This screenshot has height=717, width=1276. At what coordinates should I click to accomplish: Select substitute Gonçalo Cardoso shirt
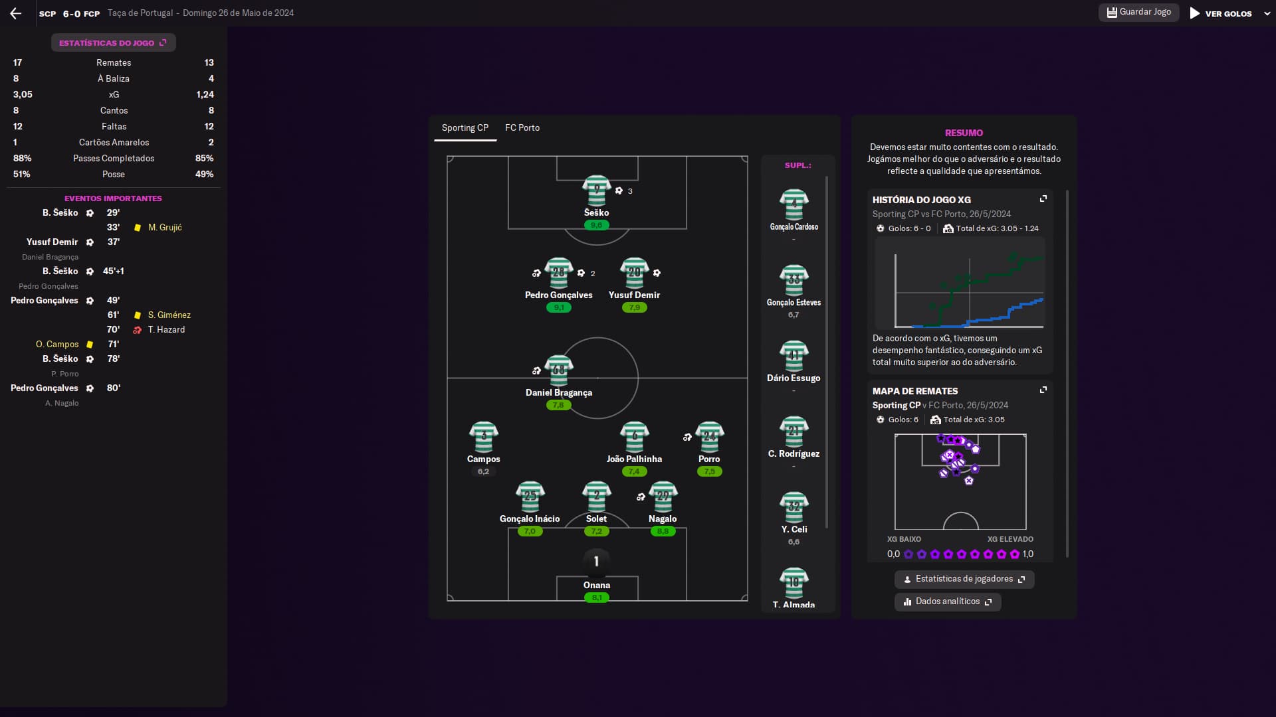[x=794, y=204]
